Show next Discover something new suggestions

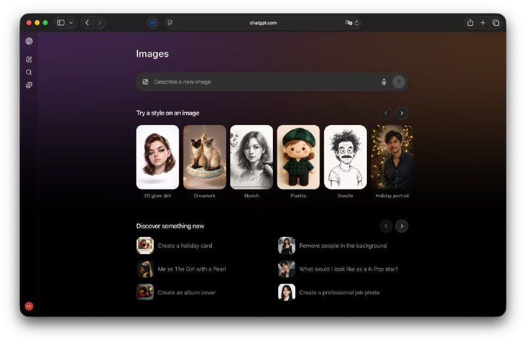coord(402,226)
